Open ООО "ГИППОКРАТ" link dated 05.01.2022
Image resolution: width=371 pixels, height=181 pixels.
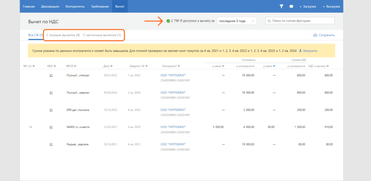173,75
